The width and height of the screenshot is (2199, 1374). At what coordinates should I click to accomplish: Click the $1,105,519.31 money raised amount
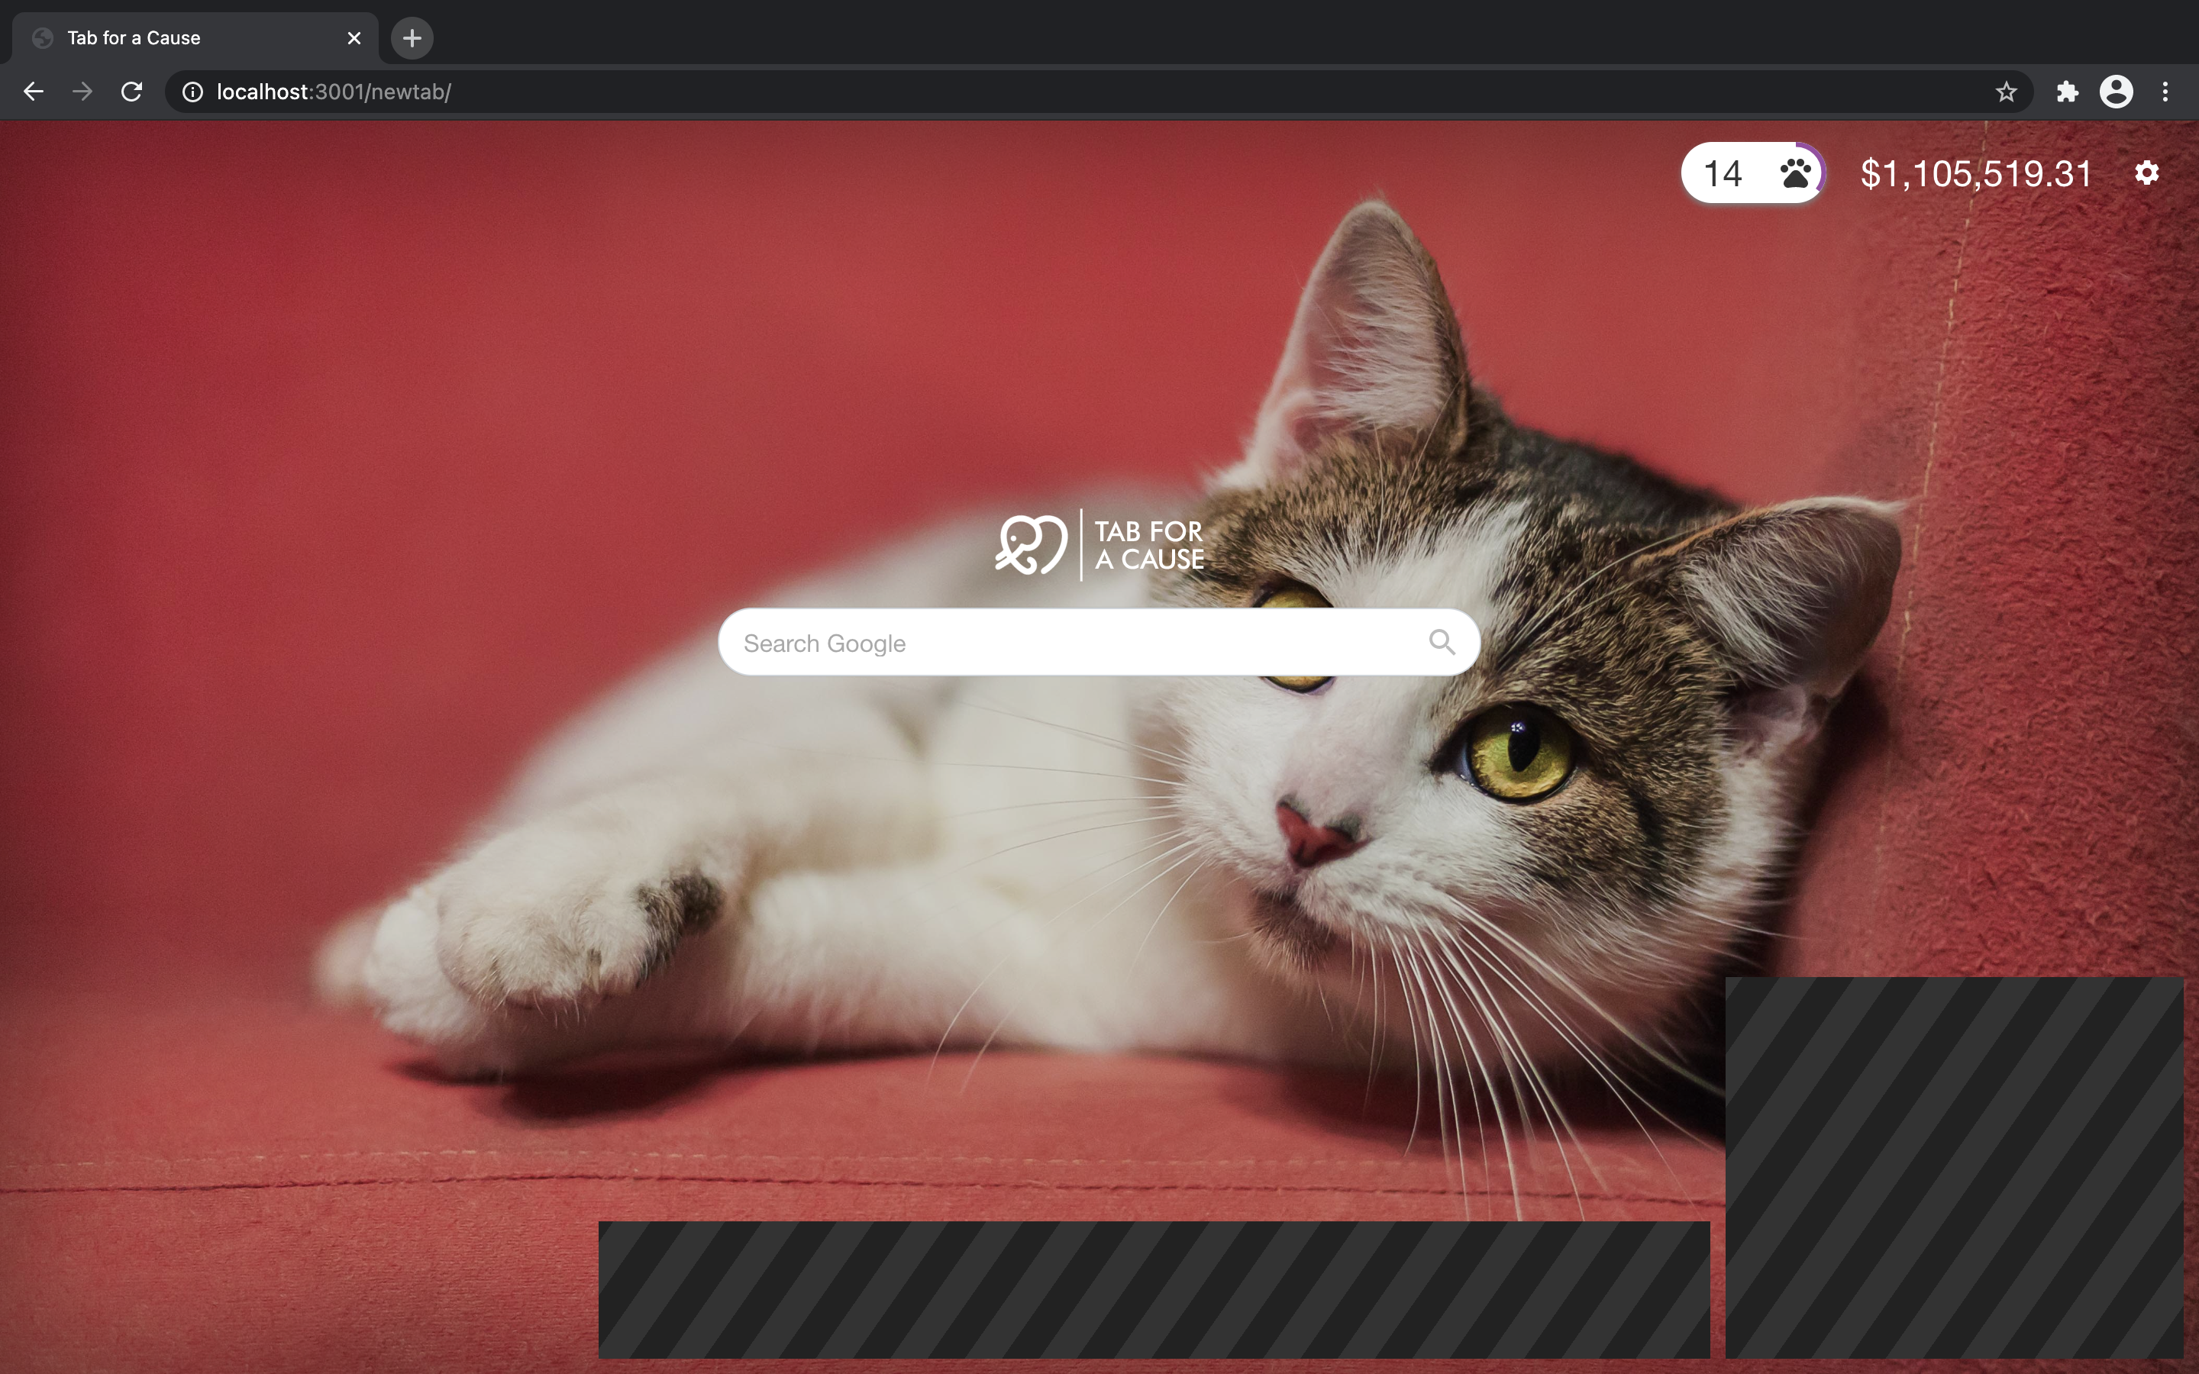point(1975,173)
